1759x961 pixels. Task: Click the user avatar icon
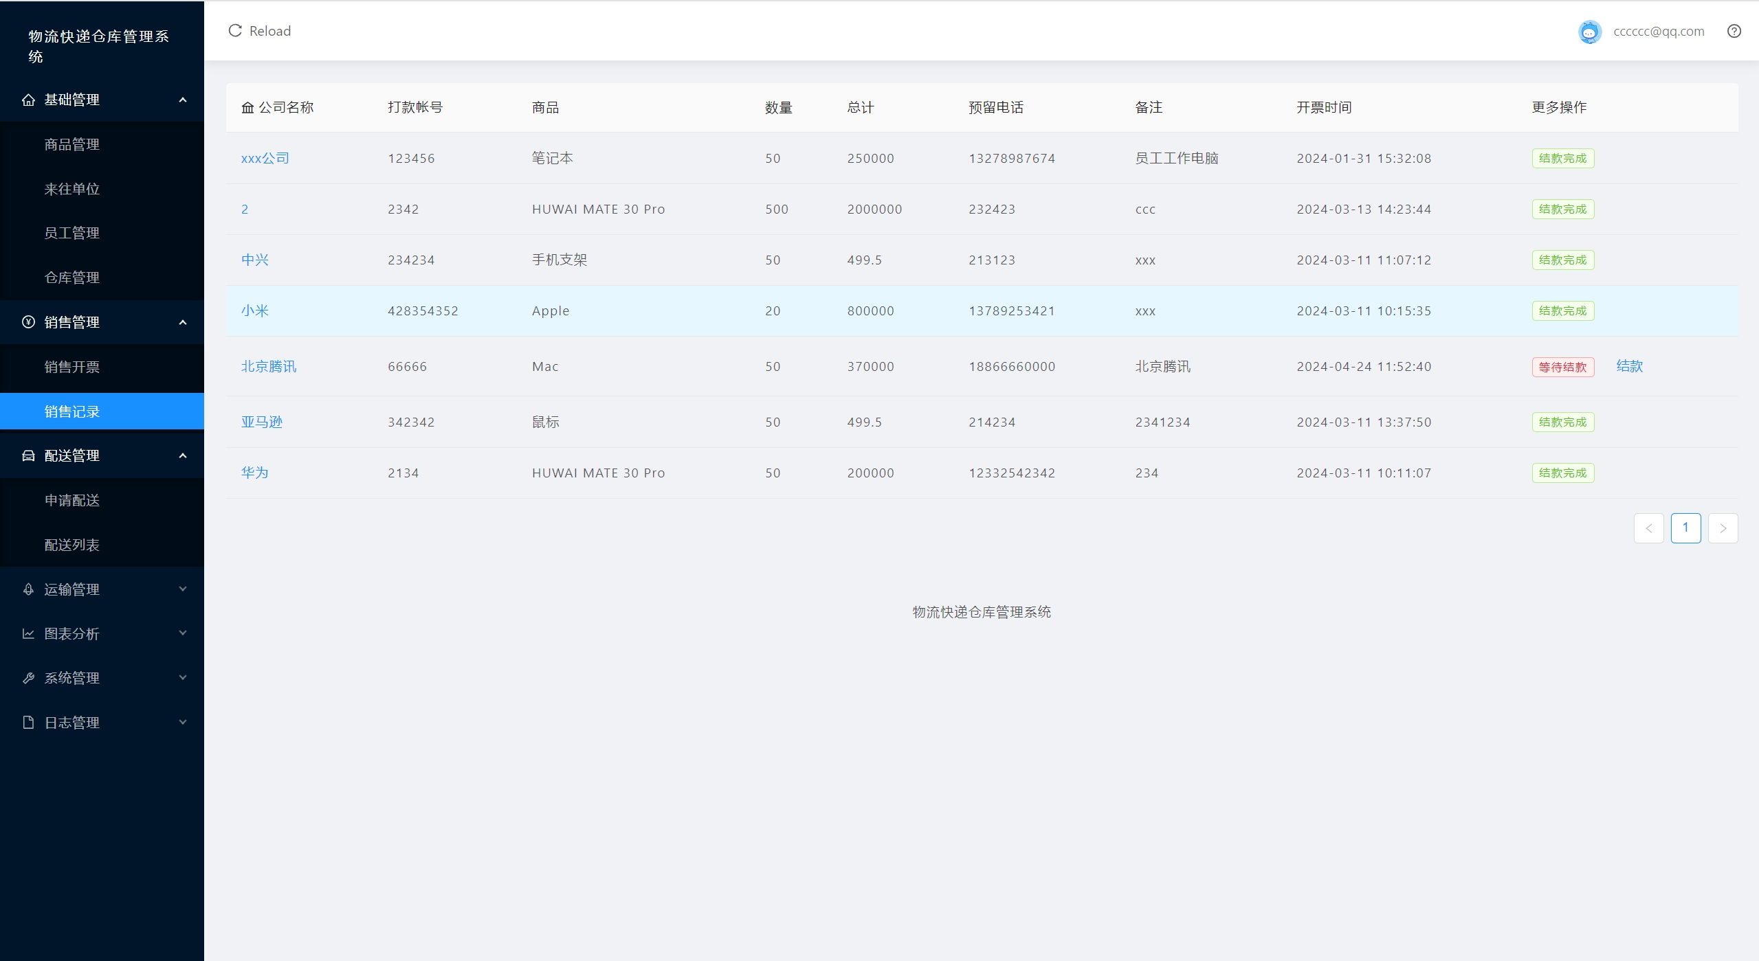(x=1589, y=32)
